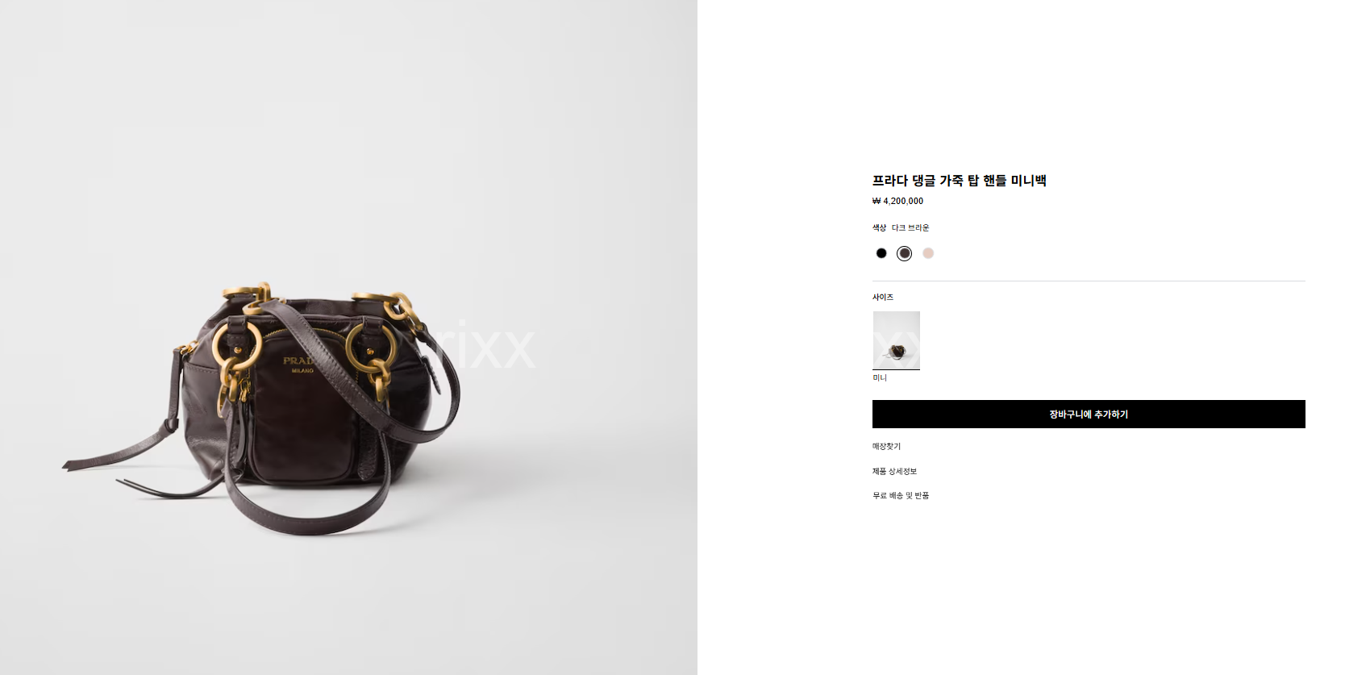1370x675 pixels.
Task: Click the ₩ 4,200,000 price text
Action: tap(897, 201)
